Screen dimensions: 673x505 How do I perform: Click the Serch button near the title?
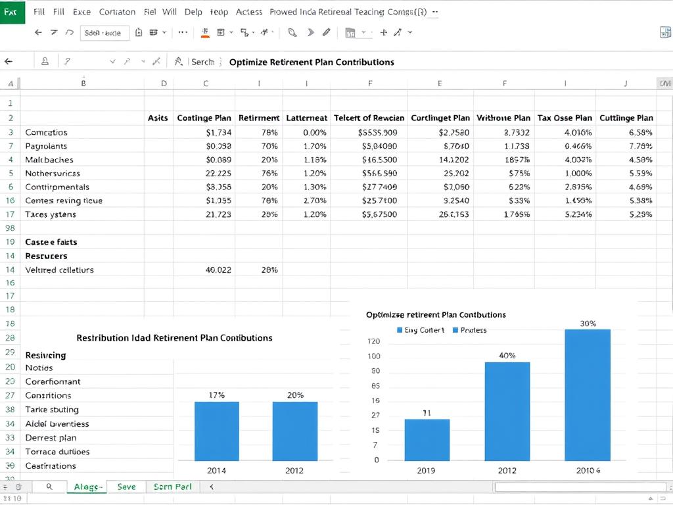pyautogui.click(x=203, y=62)
